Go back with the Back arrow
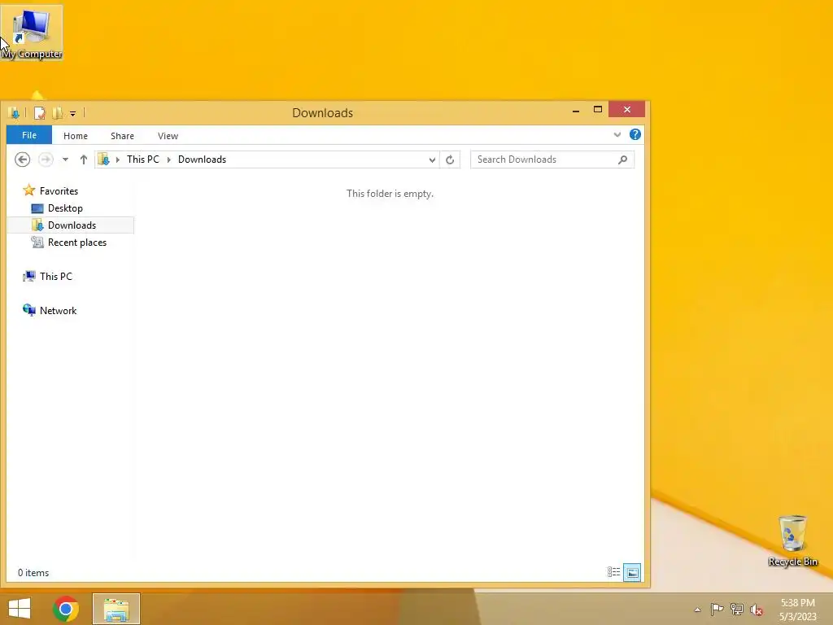The width and height of the screenshot is (833, 625). tap(22, 160)
